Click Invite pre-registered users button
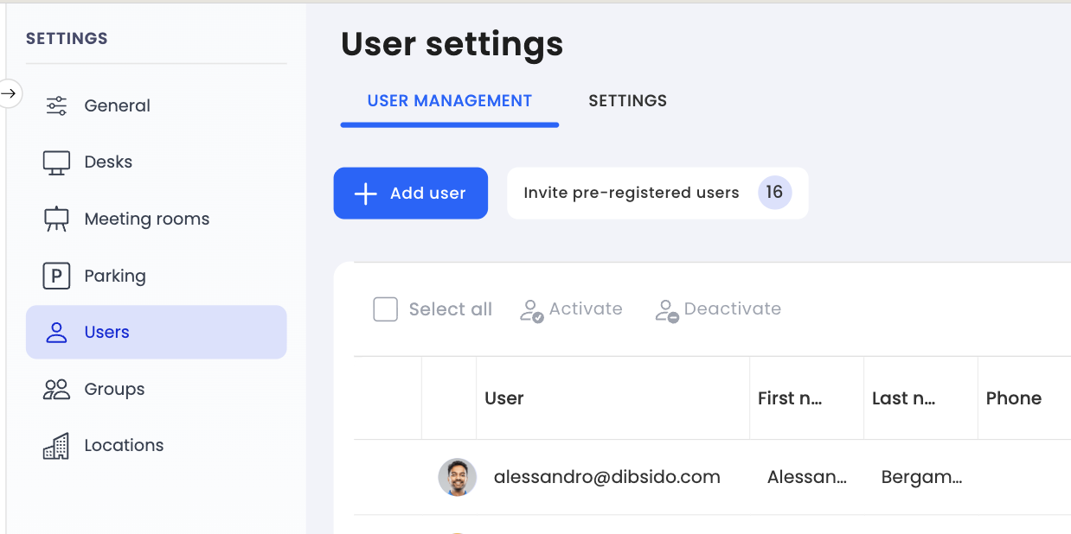This screenshot has height=534, width=1071. [657, 193]
